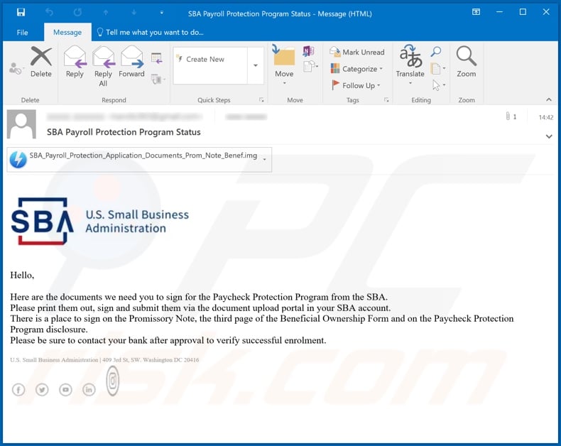The height and width of the screenshot is (446, 561).
Task: Open the Categorize dropdown
Action: tap(356, 69)
